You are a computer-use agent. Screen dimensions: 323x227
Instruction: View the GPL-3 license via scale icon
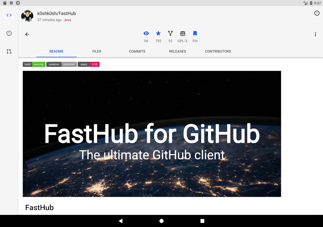pos(183,33)
